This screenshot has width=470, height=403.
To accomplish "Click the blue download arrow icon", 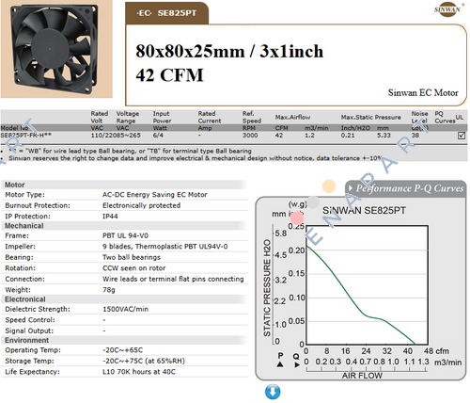I will pyautogui.click(x=273, y=392).
